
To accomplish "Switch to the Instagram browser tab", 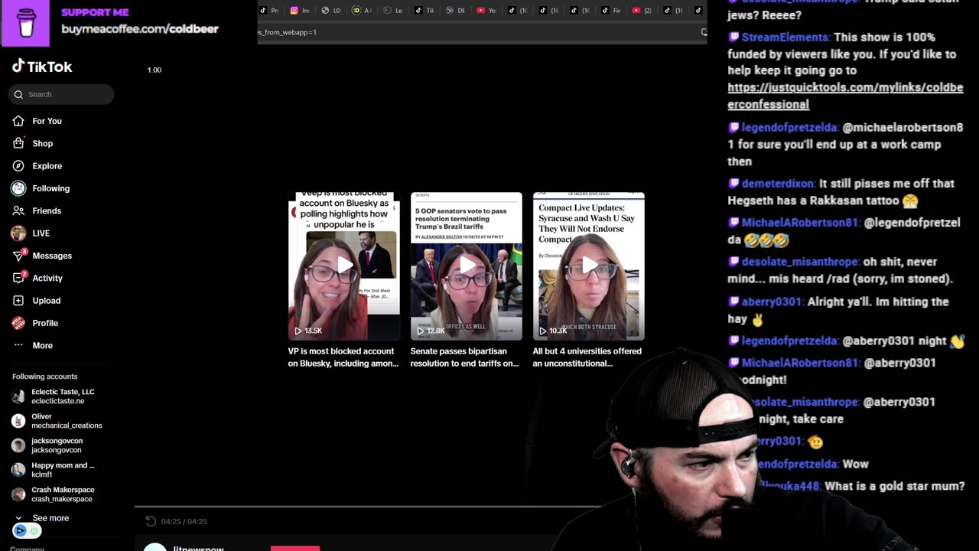I will [x=300, y=11].
